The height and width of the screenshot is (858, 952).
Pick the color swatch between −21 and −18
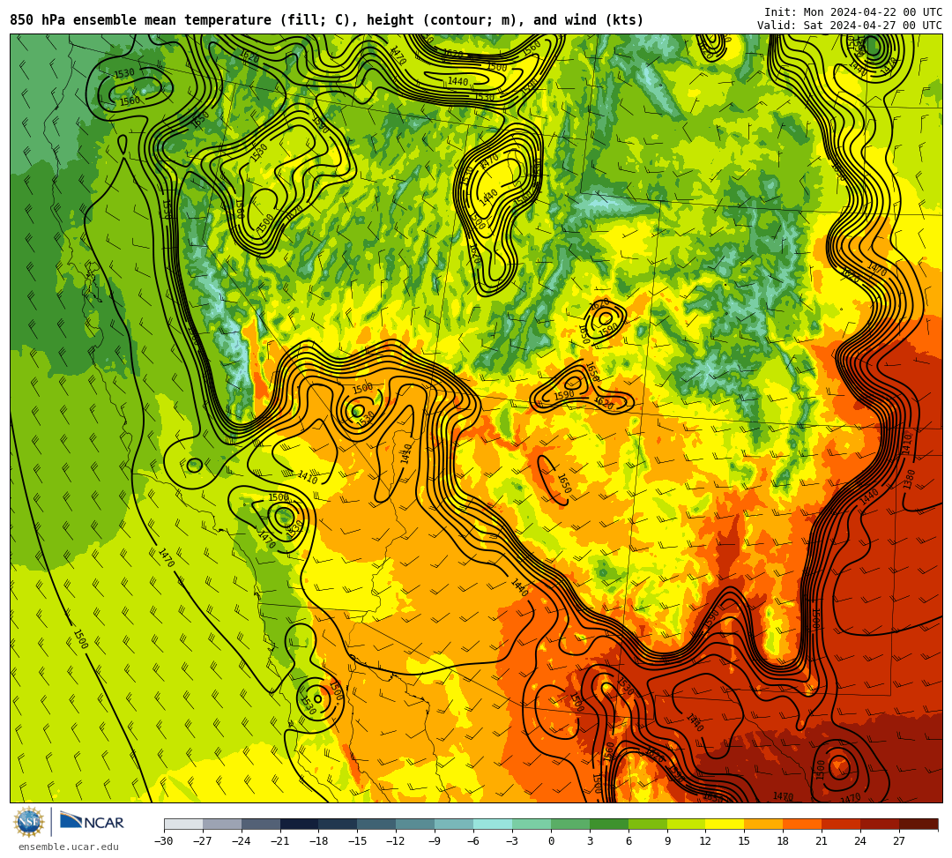coord(300,824)
